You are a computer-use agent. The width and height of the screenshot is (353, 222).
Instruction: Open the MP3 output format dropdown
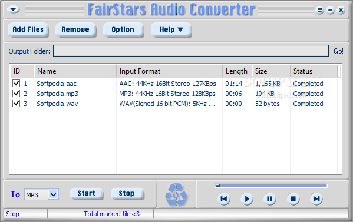tap(54, 194)
